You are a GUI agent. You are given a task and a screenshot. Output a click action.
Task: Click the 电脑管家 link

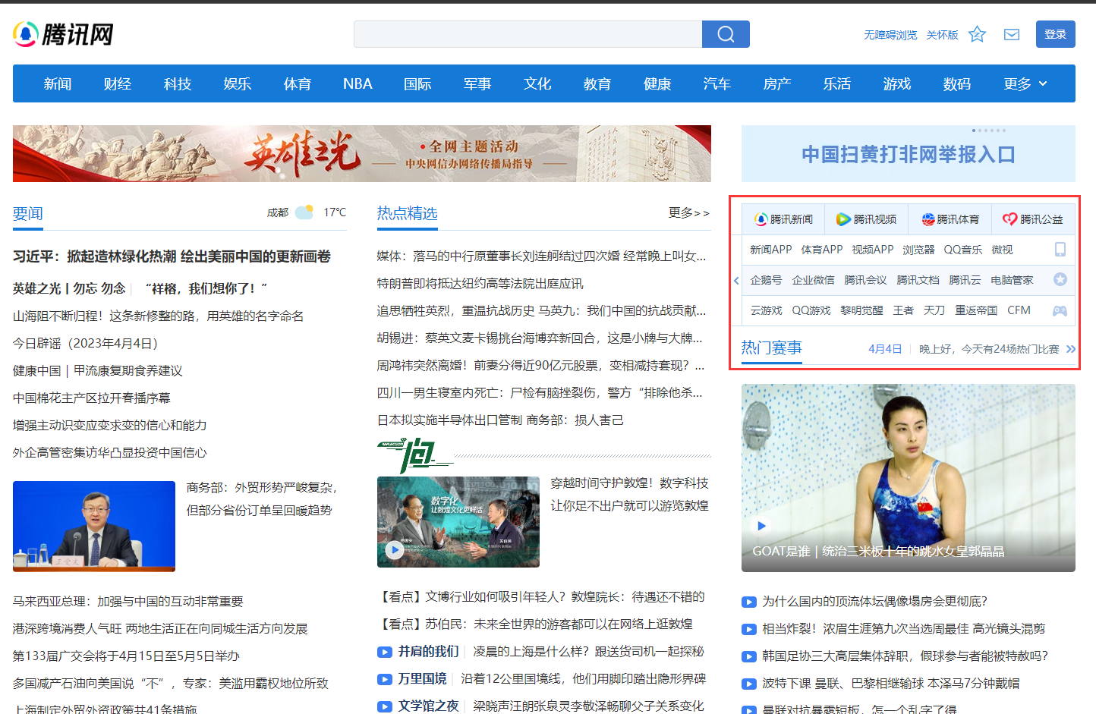1012,280
